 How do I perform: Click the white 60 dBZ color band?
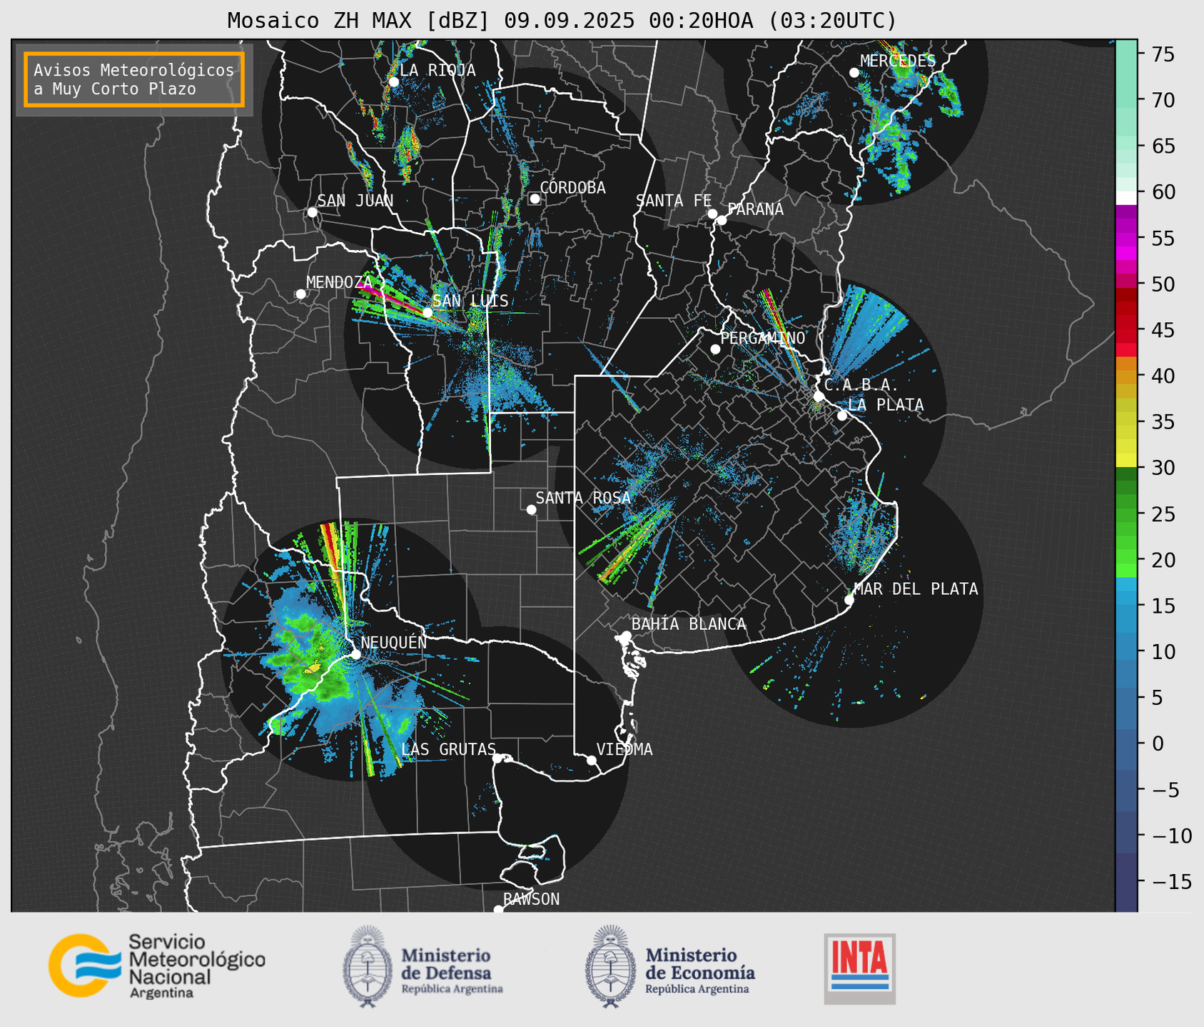[x=1126, y=198]
